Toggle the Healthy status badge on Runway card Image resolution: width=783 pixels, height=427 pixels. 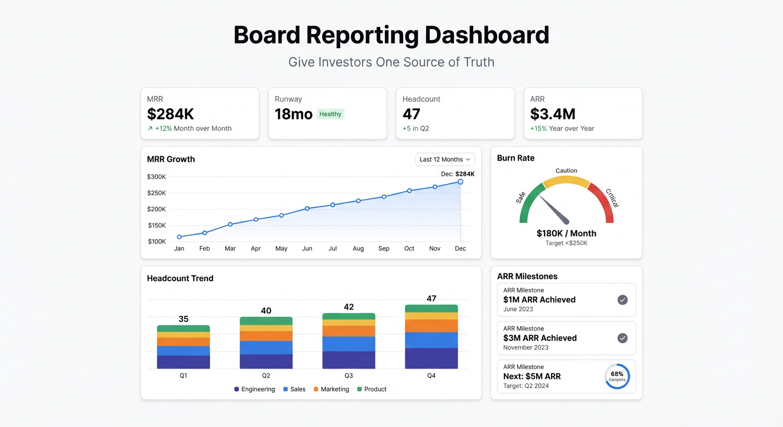click(x=330, y=114)
